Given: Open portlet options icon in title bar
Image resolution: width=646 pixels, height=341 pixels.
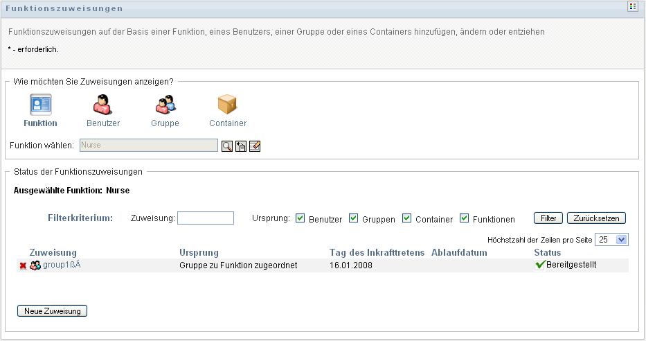Looking at the screenshot, I should 632,7.
